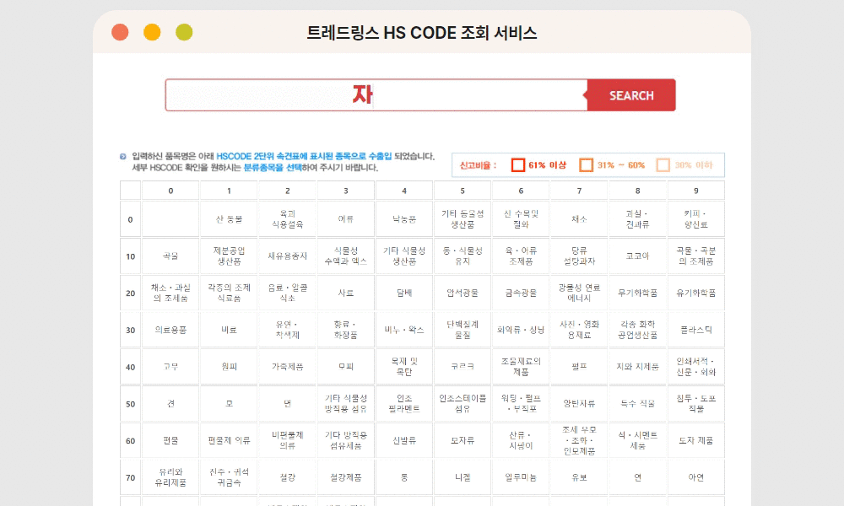Select the 고무 category cell
Image resolution: width=844 pixels, height=506 pixels.
170,367
